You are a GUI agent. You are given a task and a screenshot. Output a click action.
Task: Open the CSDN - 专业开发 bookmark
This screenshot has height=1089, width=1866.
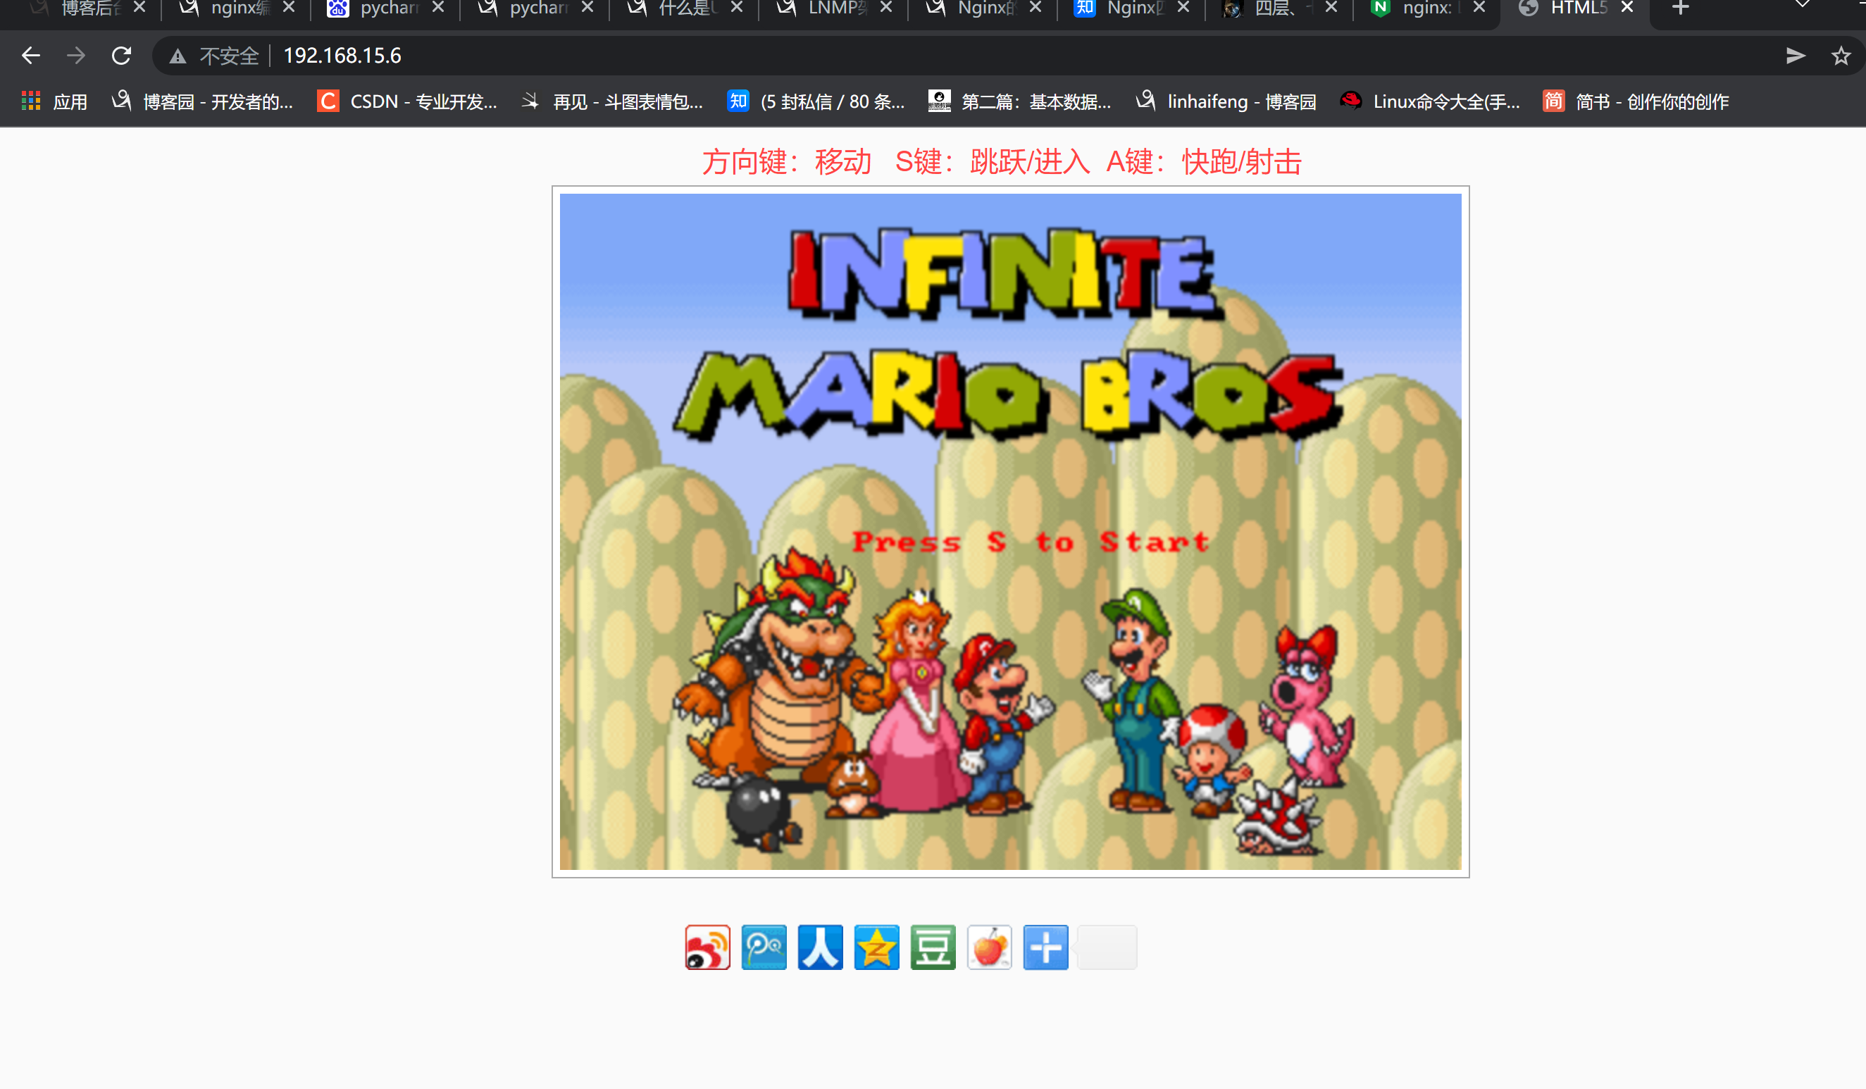407,101
